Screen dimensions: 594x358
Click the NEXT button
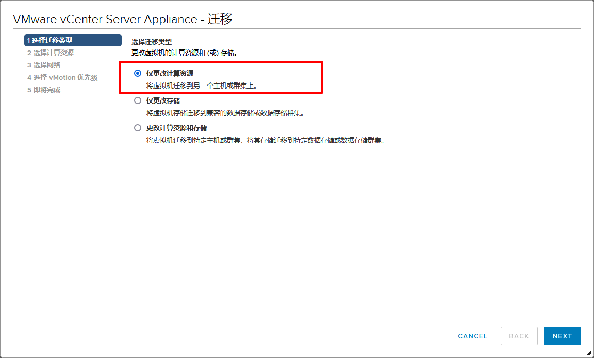pos(562,336)
